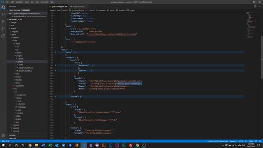Change the UTF-8 encoding setting
This screenshot has height=148, width=263.
click(x=241, y=141)
